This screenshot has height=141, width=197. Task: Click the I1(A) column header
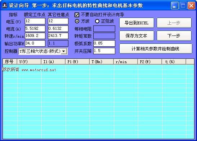(53, 62)
